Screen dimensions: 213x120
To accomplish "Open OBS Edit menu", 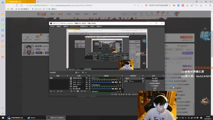I will point(59,26).
